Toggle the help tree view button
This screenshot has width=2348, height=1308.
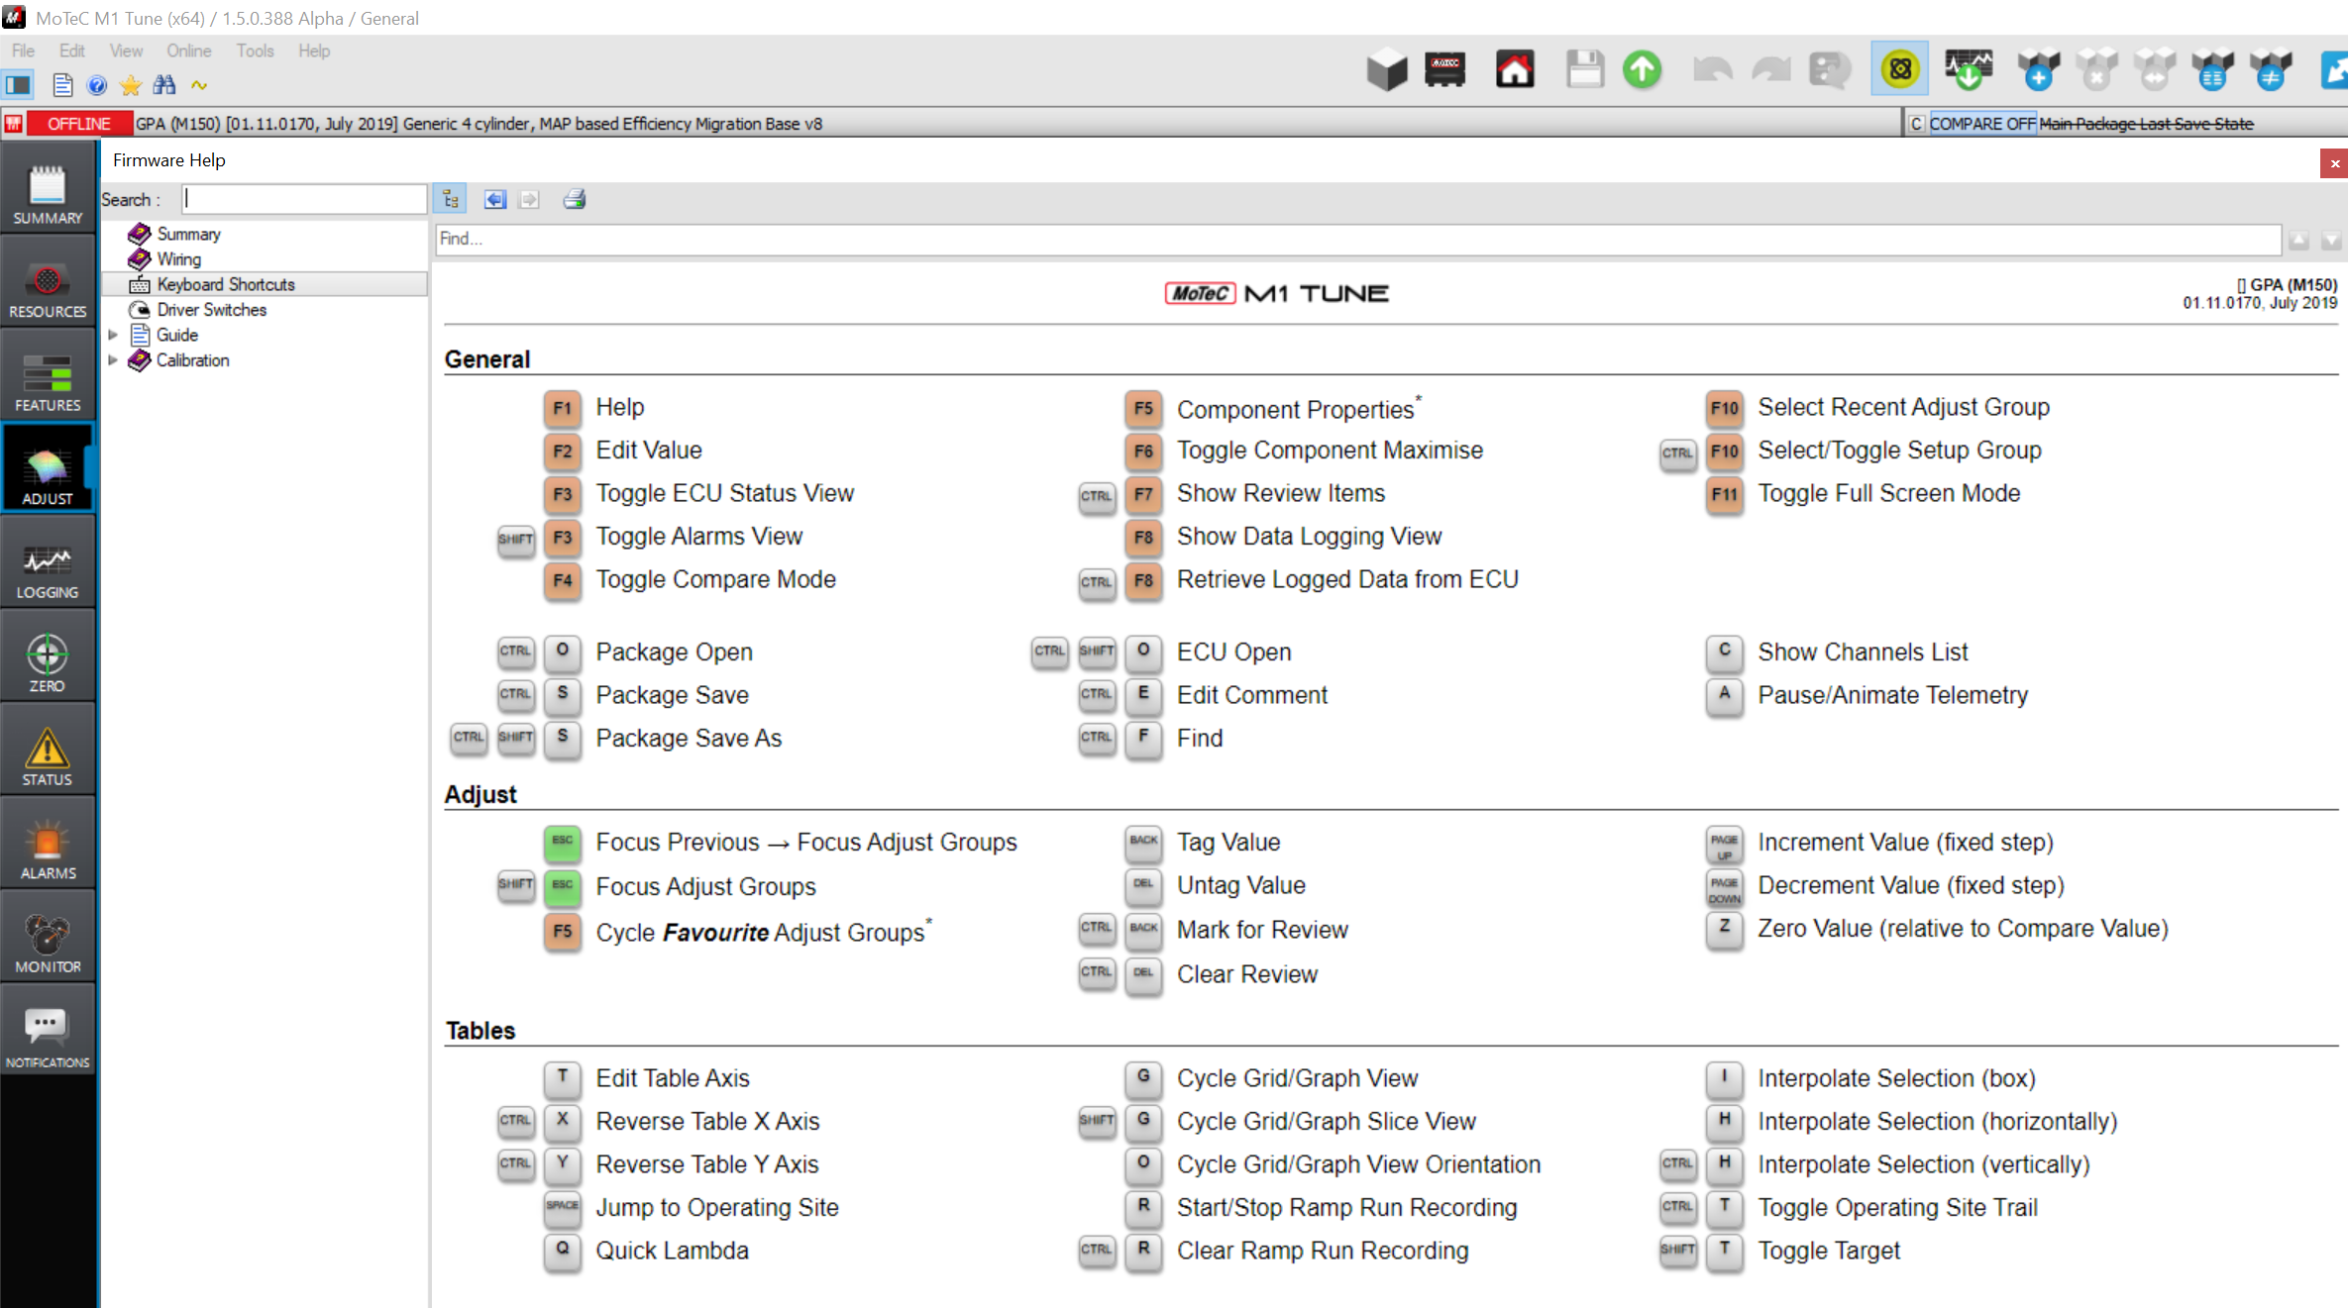(451, 200)
